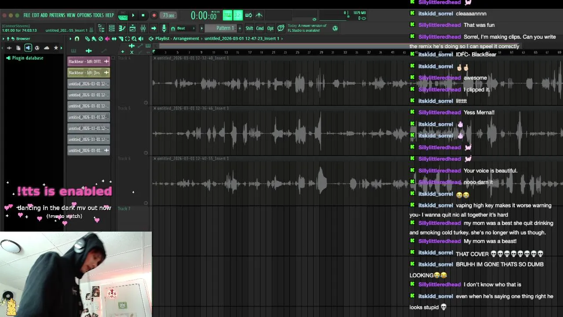Click the tempo field showing 73.000
This screenshot has height=317, width=563.
[168, 15]
